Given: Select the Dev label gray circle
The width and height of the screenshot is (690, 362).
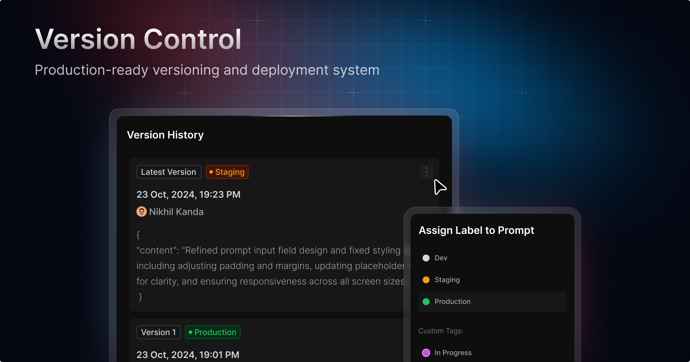Looking at the screenshot, I should click(x=426, y=258).
